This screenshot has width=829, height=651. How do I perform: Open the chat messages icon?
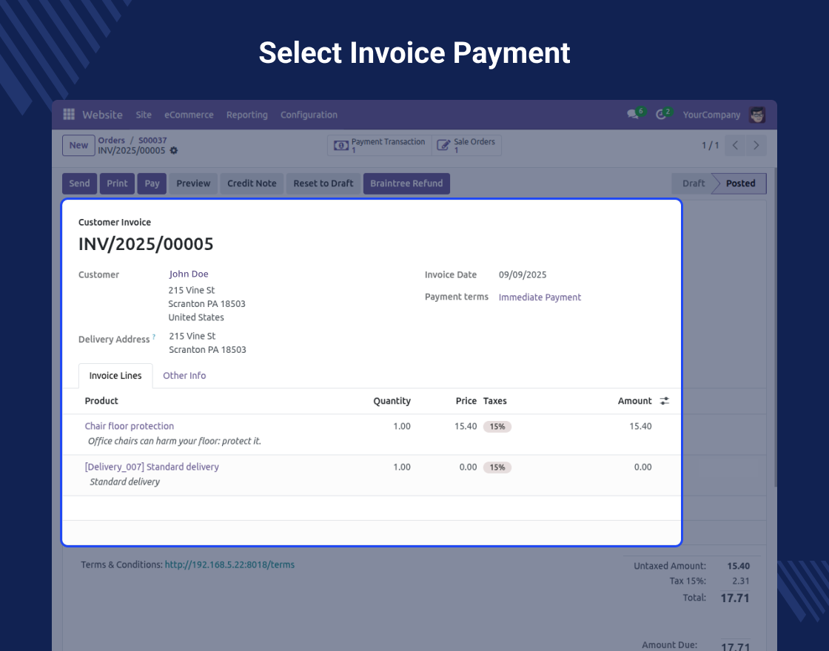point(633,115)
